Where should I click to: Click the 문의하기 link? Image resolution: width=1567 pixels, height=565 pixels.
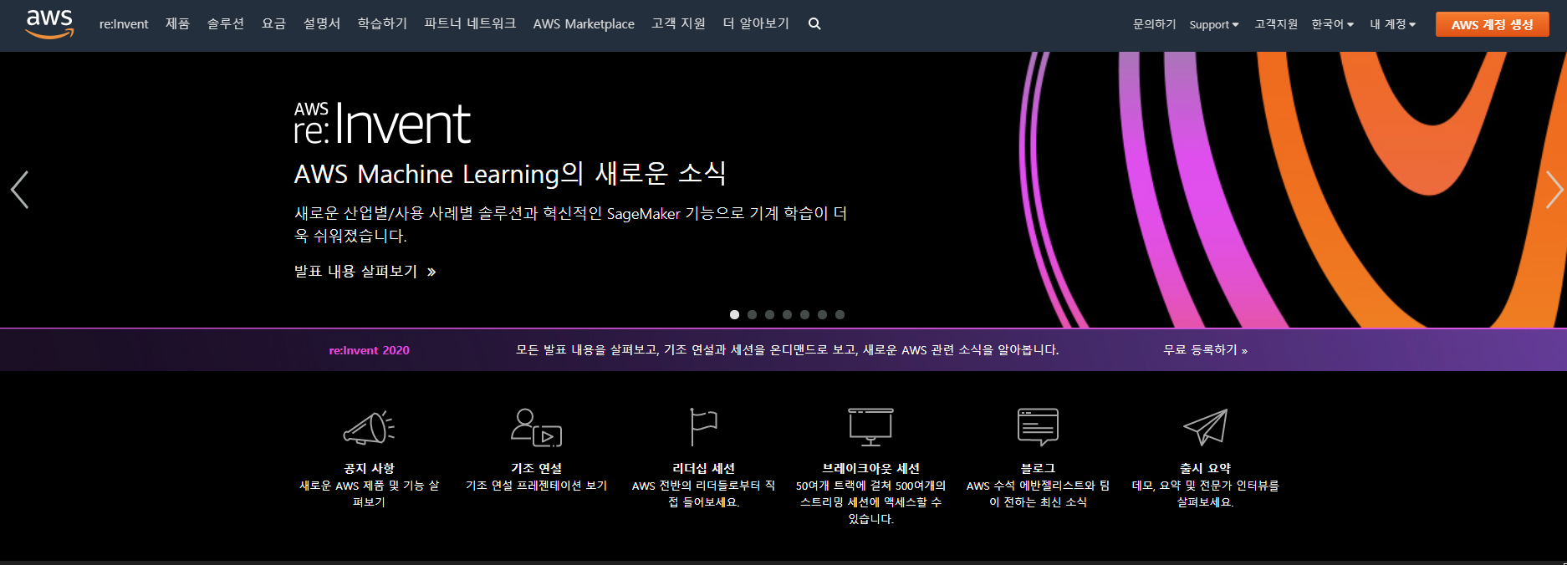coord(1154,24)
